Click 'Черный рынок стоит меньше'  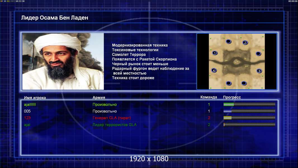(140, 64)
